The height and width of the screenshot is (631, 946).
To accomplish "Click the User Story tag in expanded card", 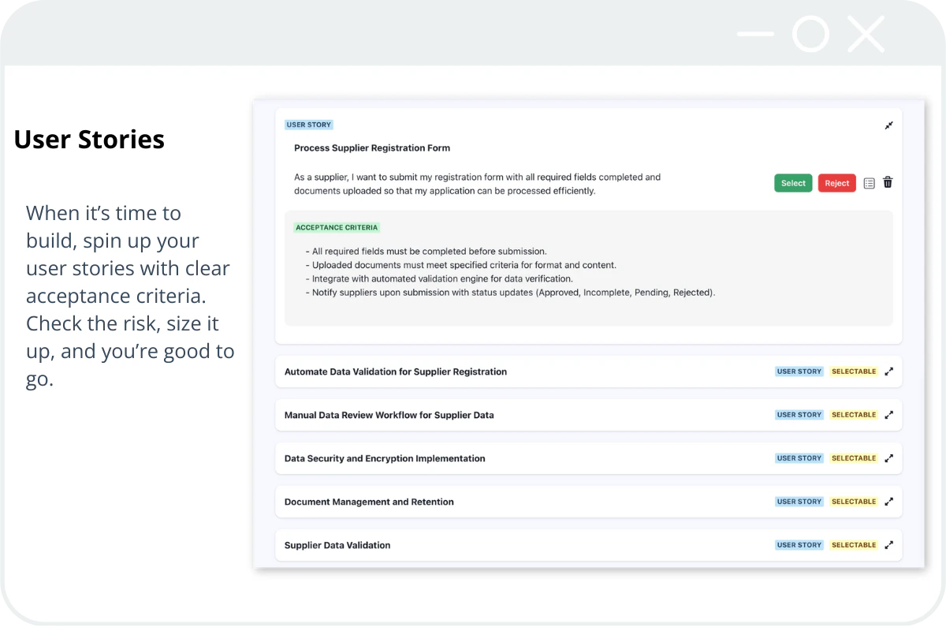I will pos(309,125).
